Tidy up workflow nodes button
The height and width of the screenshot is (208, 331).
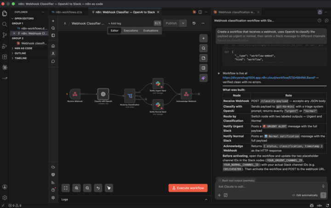pos(109,188)
